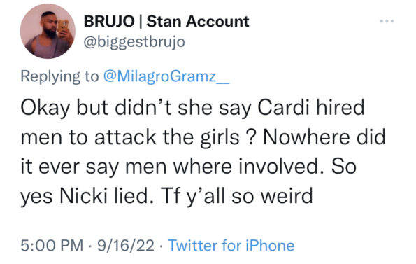Screen dimensions: 416x264
Task: Click the 'Stan Account' part of the name
Action: tap(198, 21)
